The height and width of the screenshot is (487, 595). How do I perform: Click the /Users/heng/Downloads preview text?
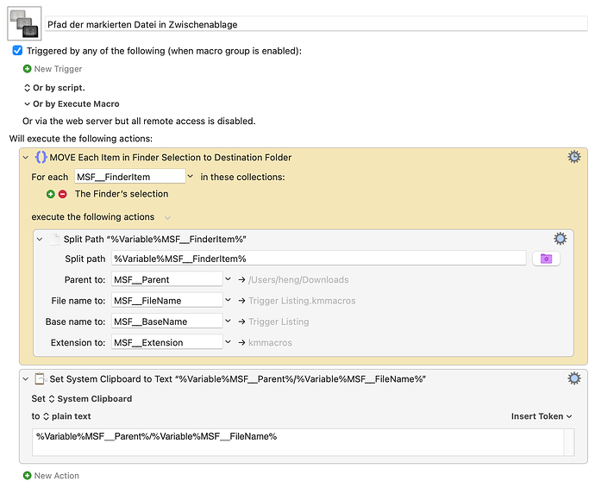(x=298, y=280)
